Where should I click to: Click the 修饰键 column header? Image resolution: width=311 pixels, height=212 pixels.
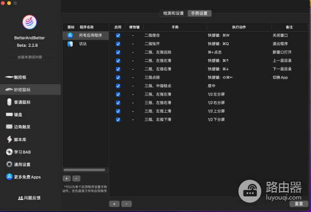(x=134, y=27)
